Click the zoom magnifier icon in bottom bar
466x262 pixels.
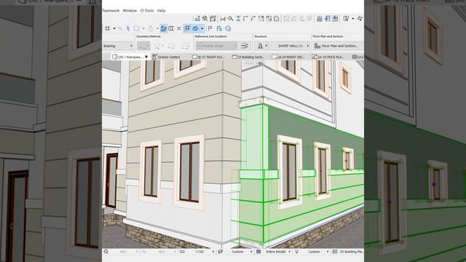[106, 252]
